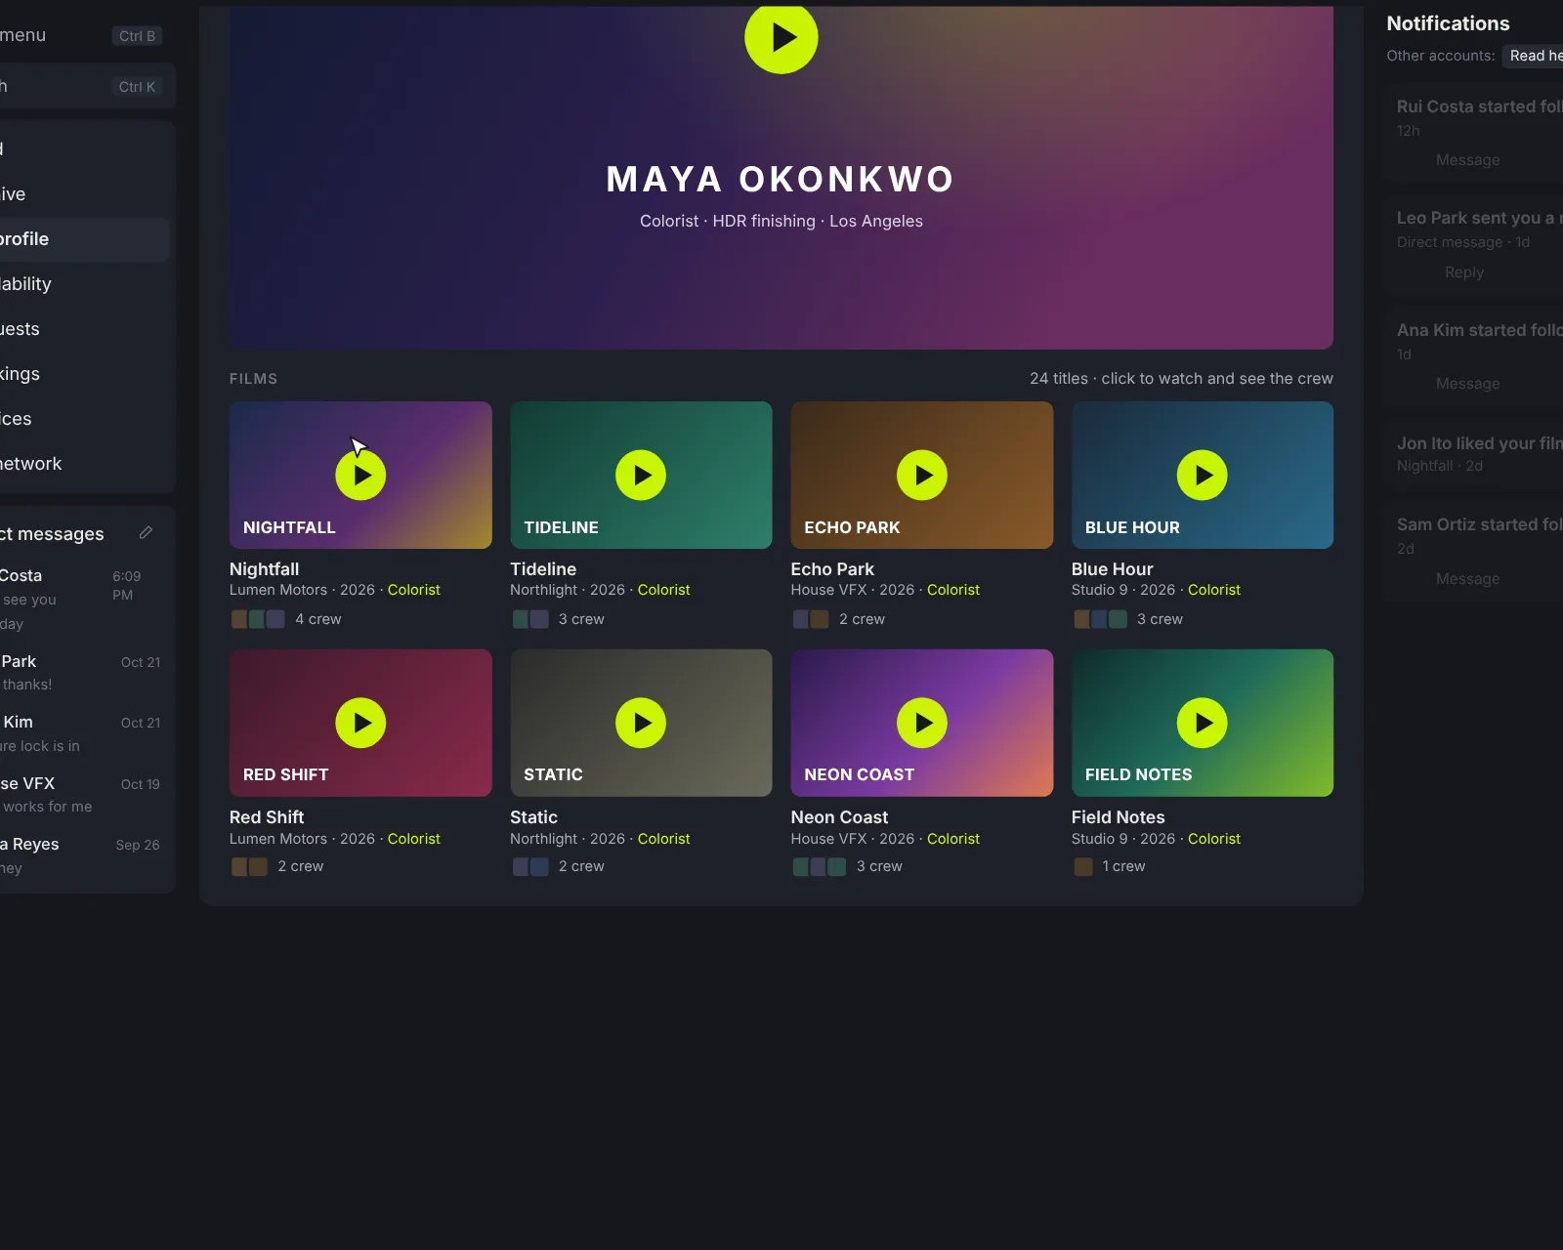Compose a new direct message with pencil icon
The width and height of the screenshot is (1563, 1250).
pyautogui.click(x=146, y=532)
